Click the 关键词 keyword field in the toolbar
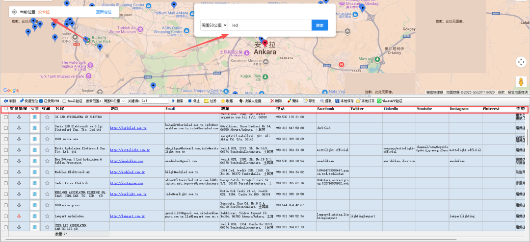 coord(155,101)
